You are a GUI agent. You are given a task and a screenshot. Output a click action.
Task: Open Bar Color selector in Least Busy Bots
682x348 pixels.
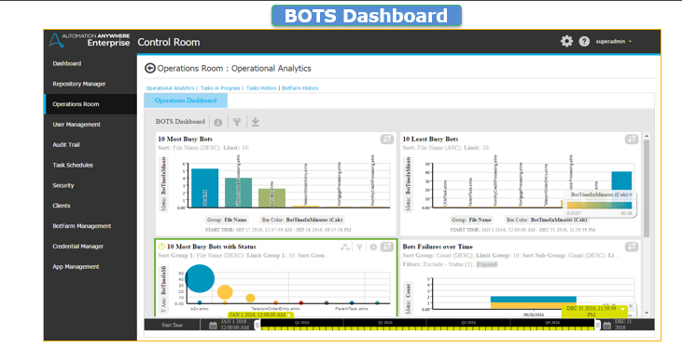point(547,220)
